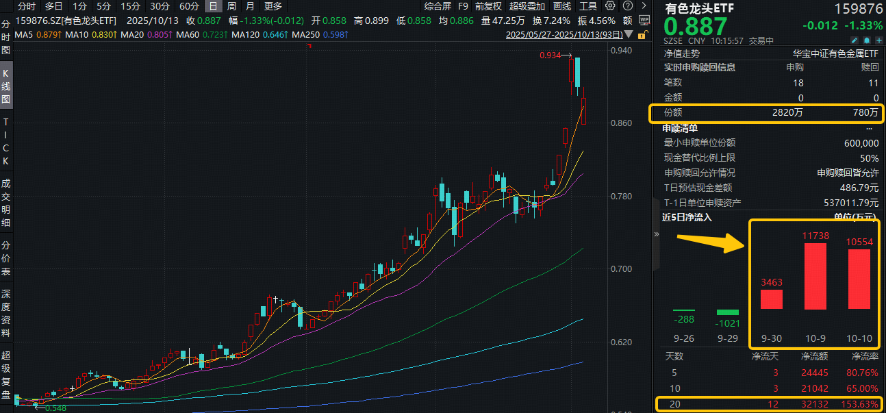Open the 画线 drawing tools

[561, 6]
